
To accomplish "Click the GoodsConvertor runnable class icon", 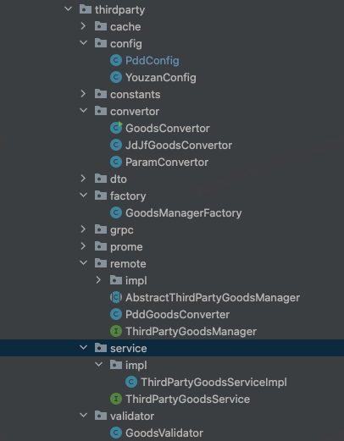I will [116, 128].
